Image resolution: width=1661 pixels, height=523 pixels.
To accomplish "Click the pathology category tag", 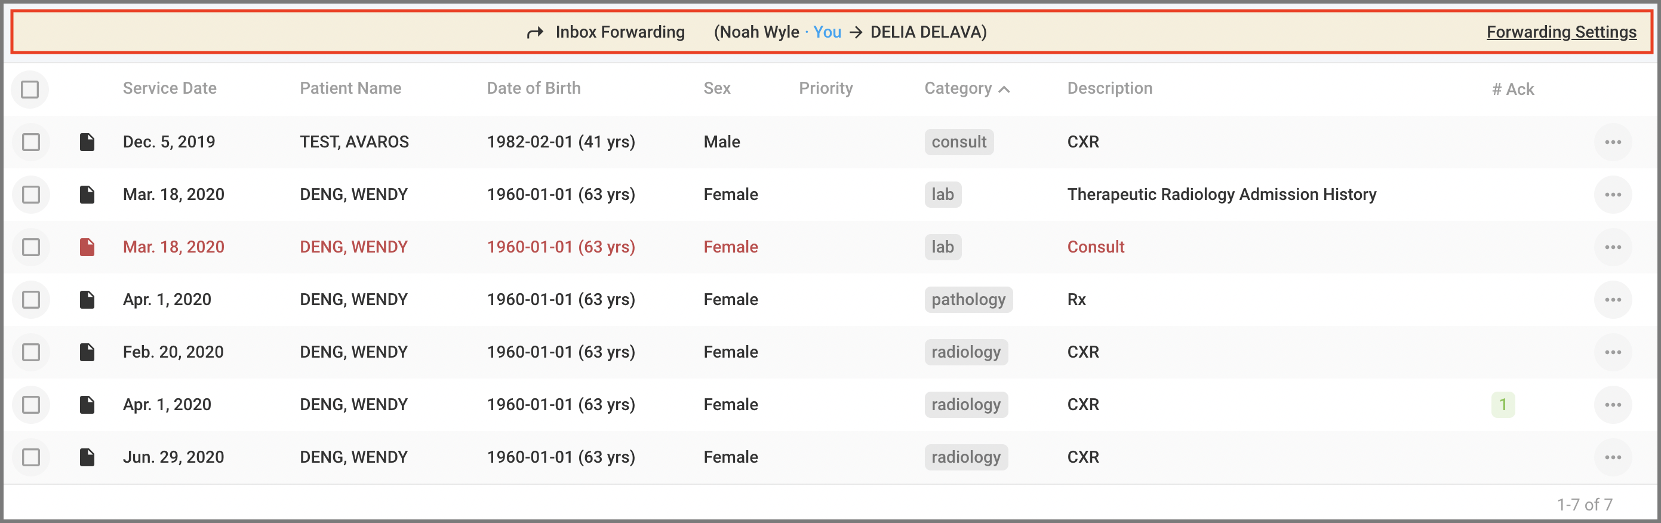I will (x=968, y=299).
